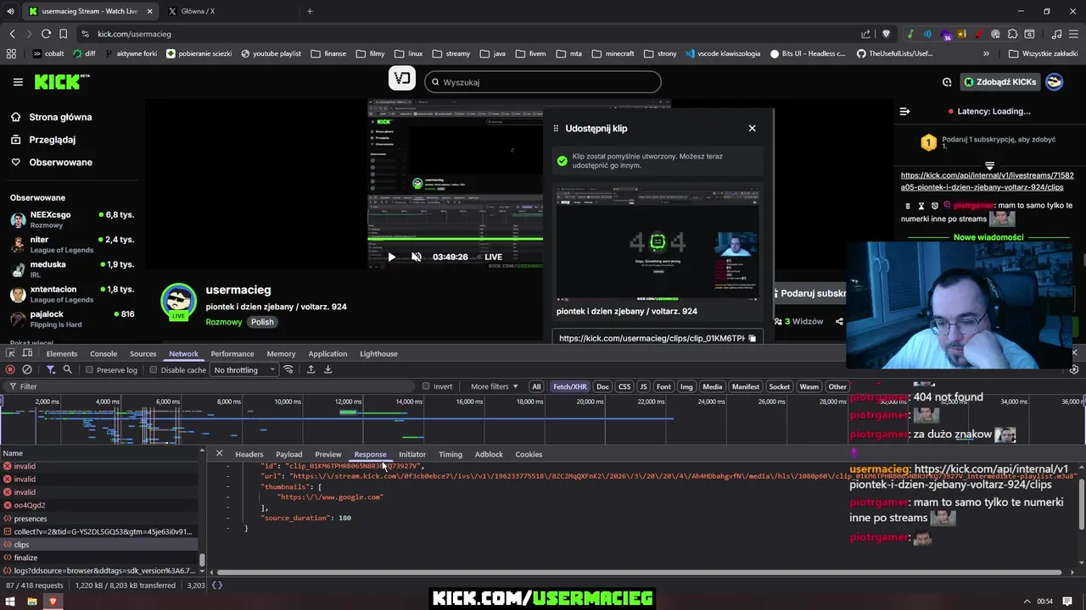Toggle the device toolbar icon
Viewport: 1086px width, 610px height.
coord(27,353)
